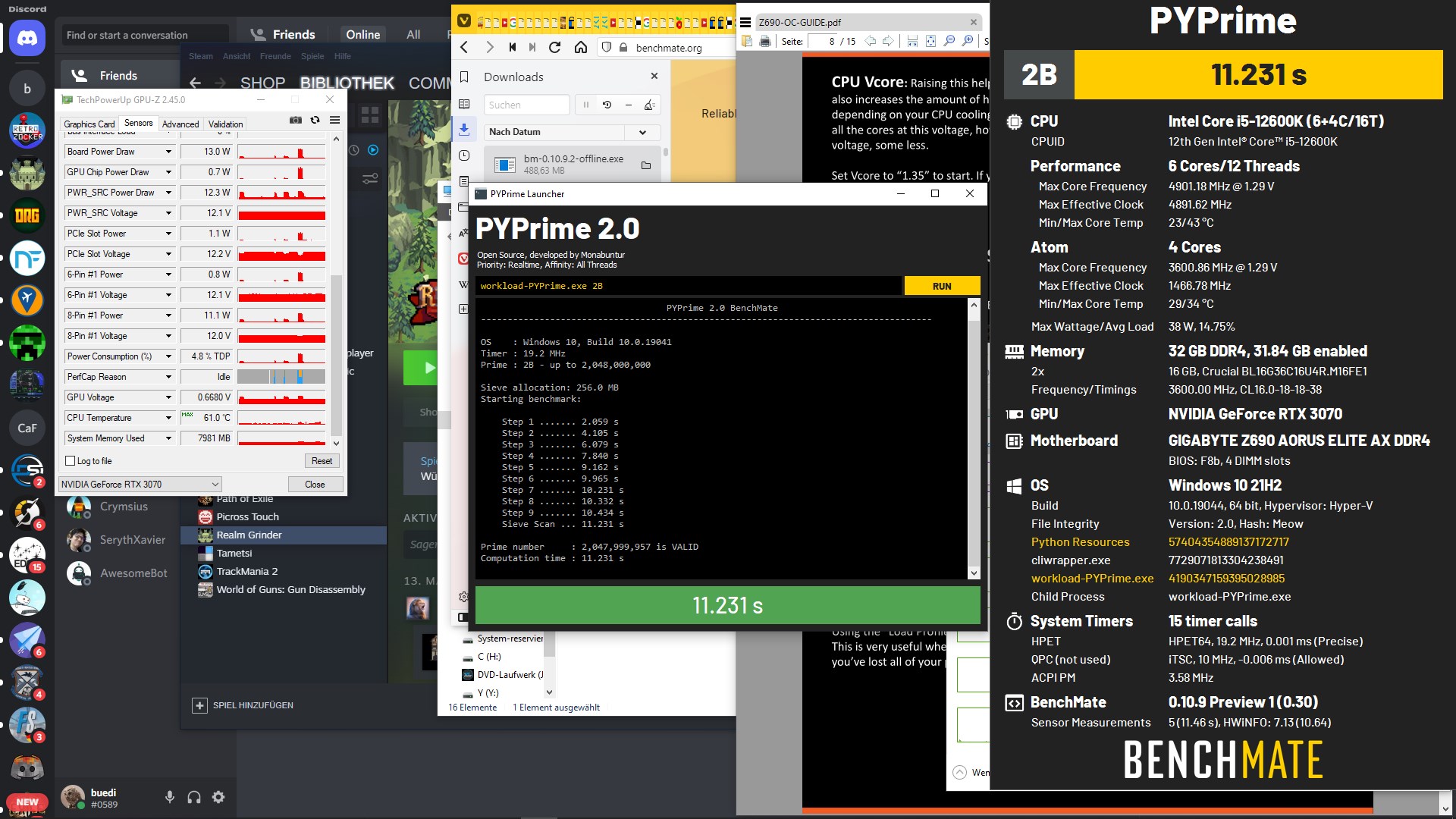The width and height of the screenshot is (1456, 819).
Task: Open Steam SHOP tab
Action: (x=262, y=83)
